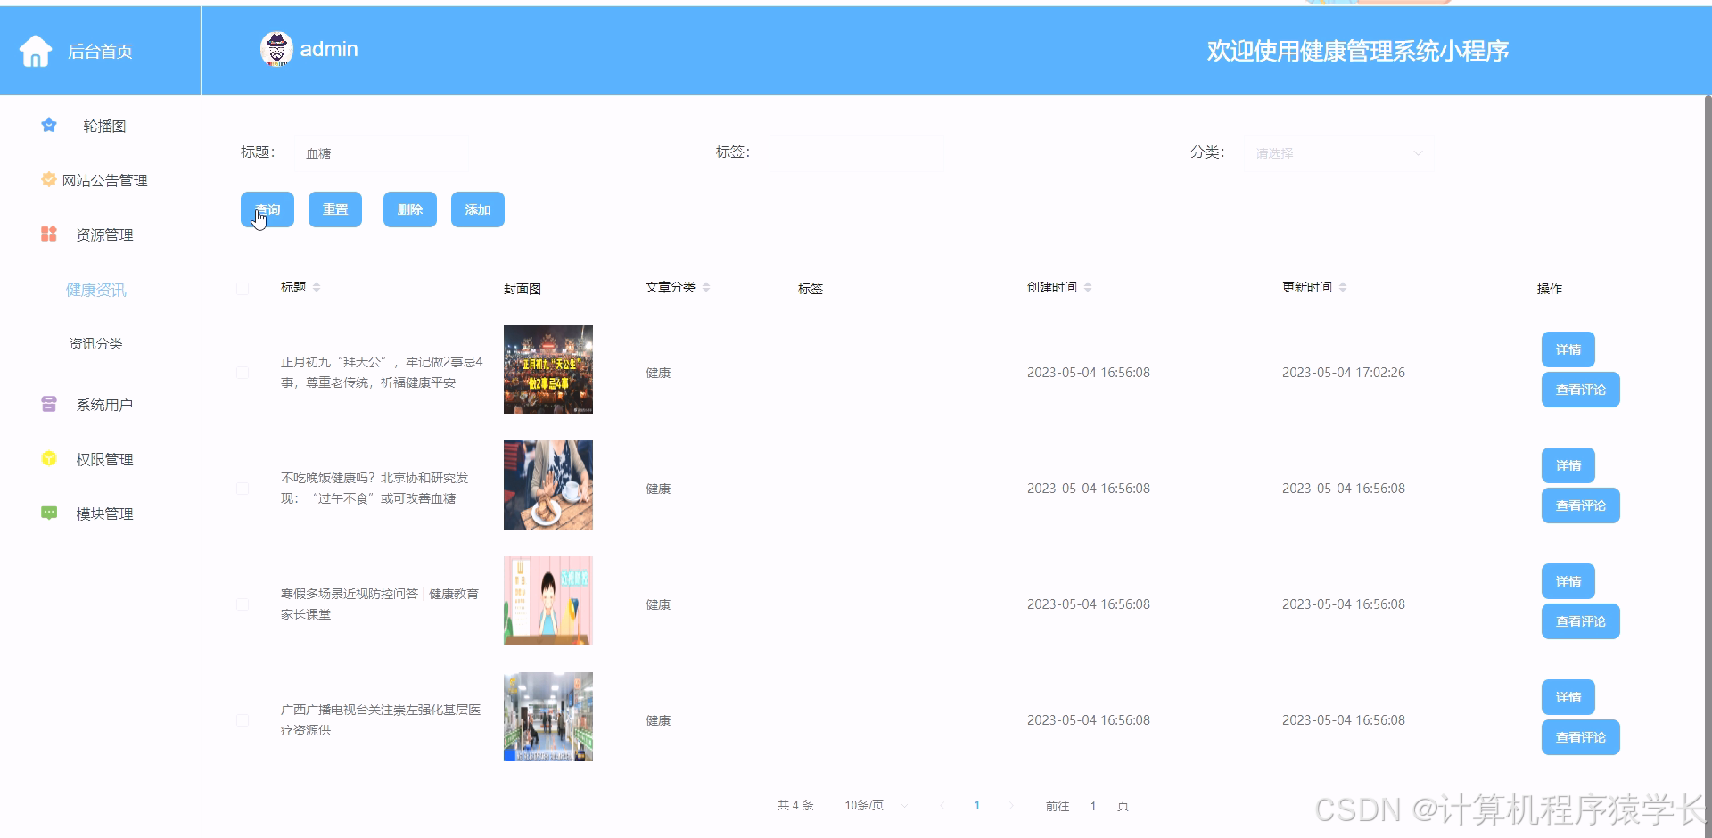Open 网站公告管理 menu item
The image size is (1712, 838).
pyautogui.click(x=104, y=180)
